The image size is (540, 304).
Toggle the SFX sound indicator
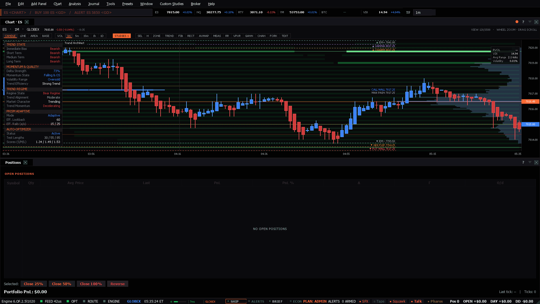coord(364,301)
